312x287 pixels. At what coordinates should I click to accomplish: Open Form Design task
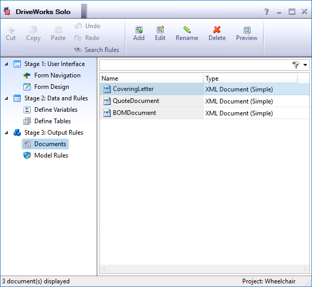(x=51, y=87)
